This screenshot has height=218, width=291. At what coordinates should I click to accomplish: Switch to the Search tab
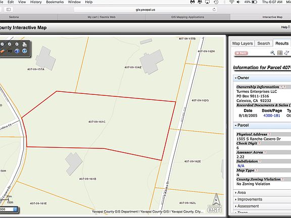(x=264, y=43)
